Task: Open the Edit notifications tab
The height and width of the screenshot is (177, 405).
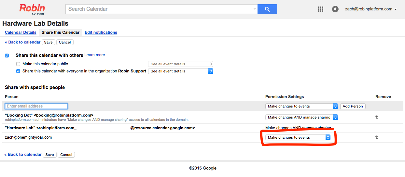Action: coord(101,32)
